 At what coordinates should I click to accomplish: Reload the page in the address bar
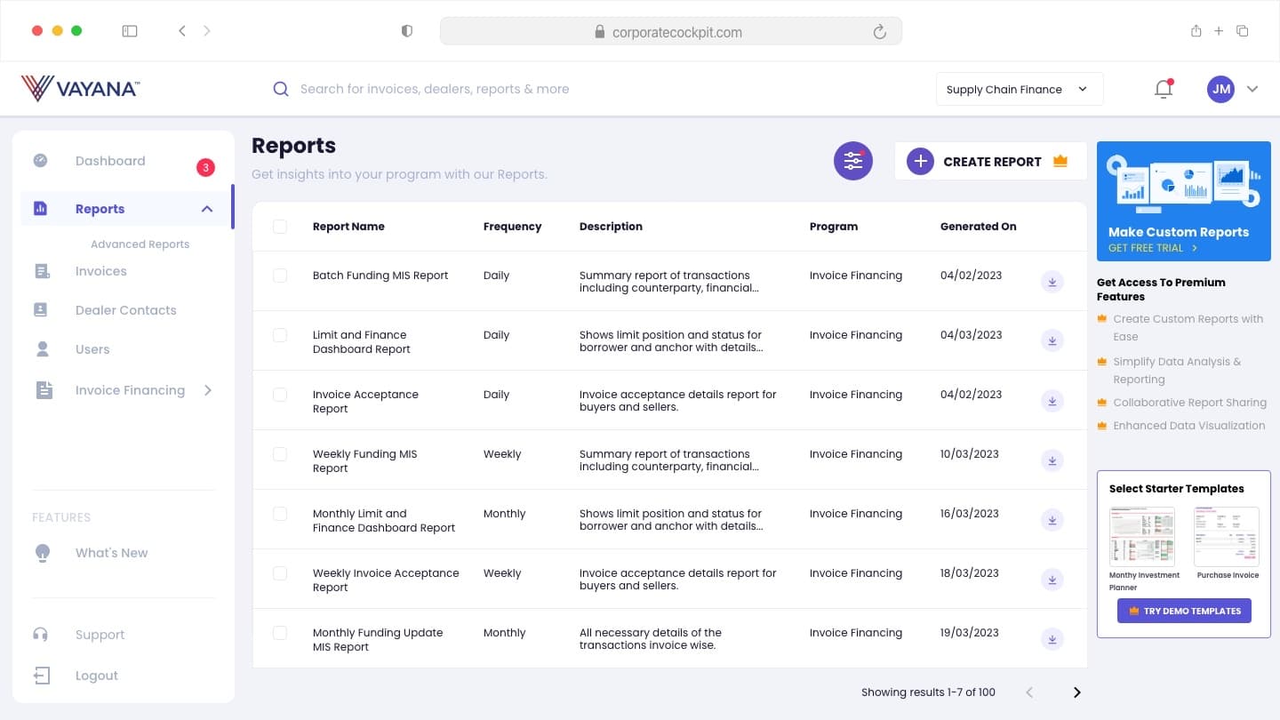tap(880, 32)
